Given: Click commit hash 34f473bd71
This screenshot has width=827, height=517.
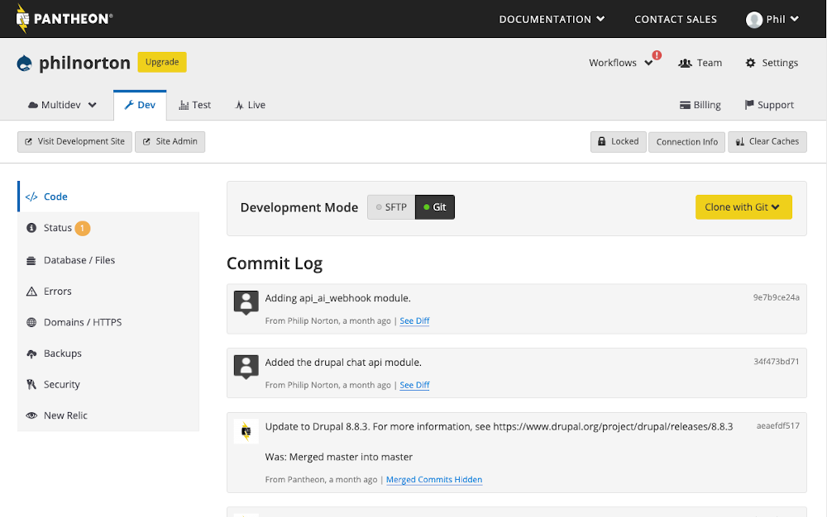Looking at the screenshot, I should tap(777, 362).
